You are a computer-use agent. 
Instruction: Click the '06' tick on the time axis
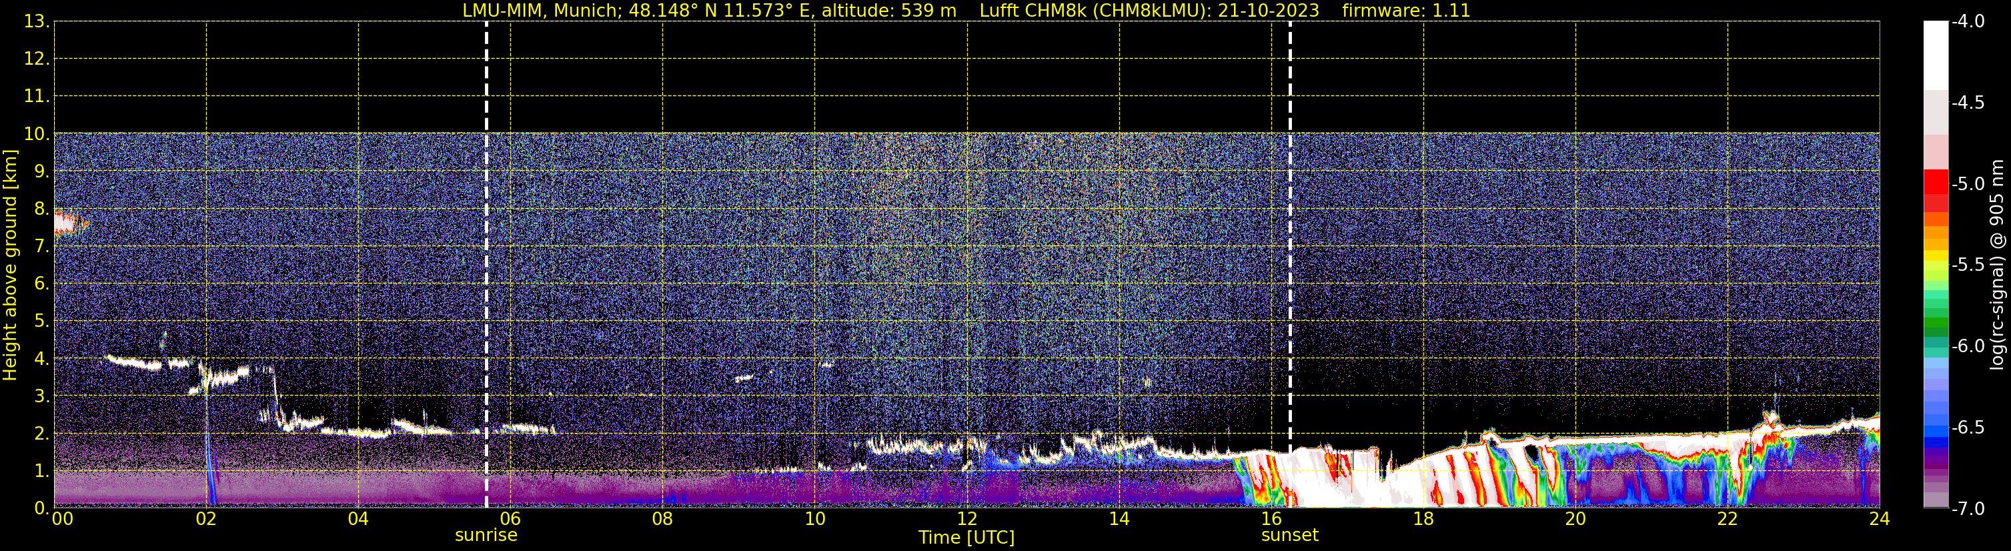pos(510,519)
